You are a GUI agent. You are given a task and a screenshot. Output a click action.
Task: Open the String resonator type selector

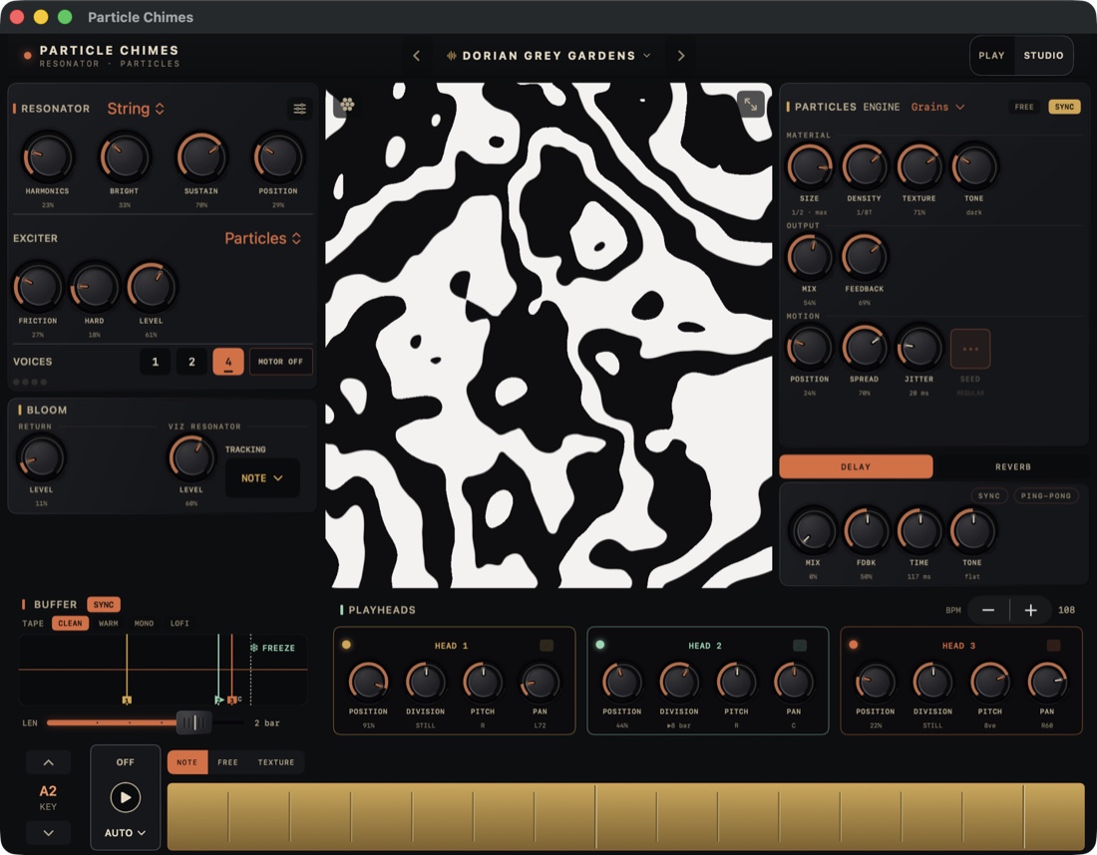[x=136, y=109]
